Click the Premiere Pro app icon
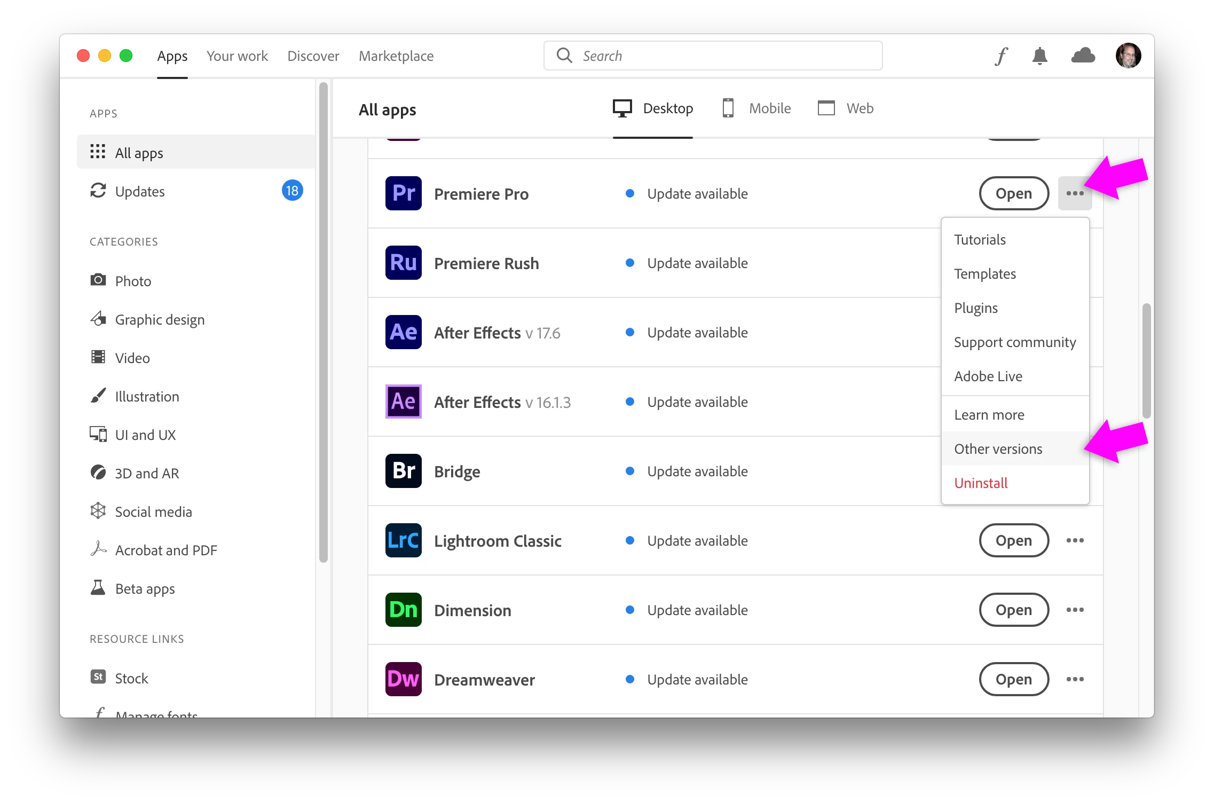Image resolution: width=1214 pixels, height=803 pixels. (x=403, y=193)
